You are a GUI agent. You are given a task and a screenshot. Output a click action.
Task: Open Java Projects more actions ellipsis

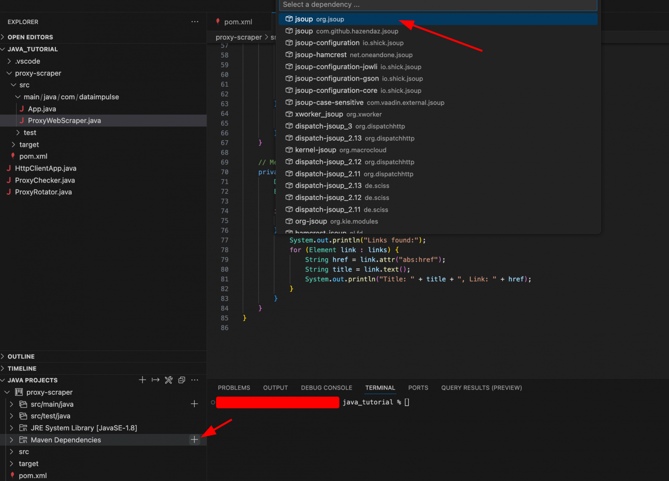[195, 380]
